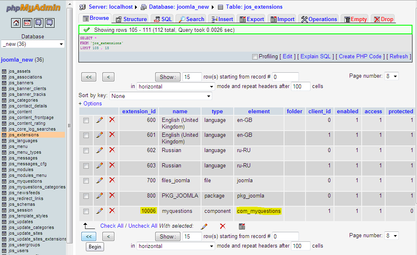This screenshot has height=255, width=417.
Task: Click Uncheck All link
Action: pyautogui.click(x=143, y=226)
